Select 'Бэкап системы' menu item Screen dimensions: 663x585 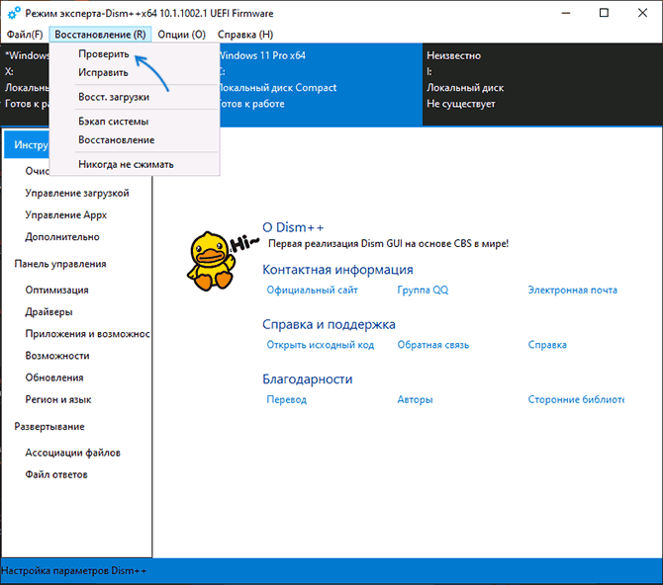[113, 122]
